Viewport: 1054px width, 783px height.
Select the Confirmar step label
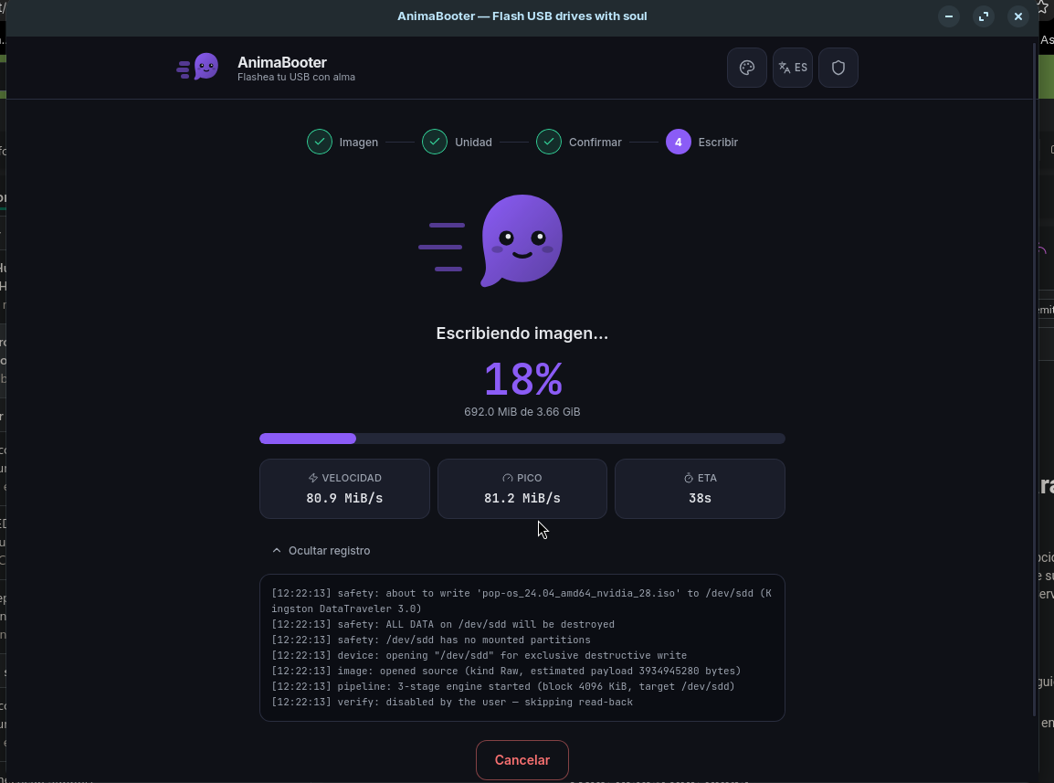click(x=595, y=142)
